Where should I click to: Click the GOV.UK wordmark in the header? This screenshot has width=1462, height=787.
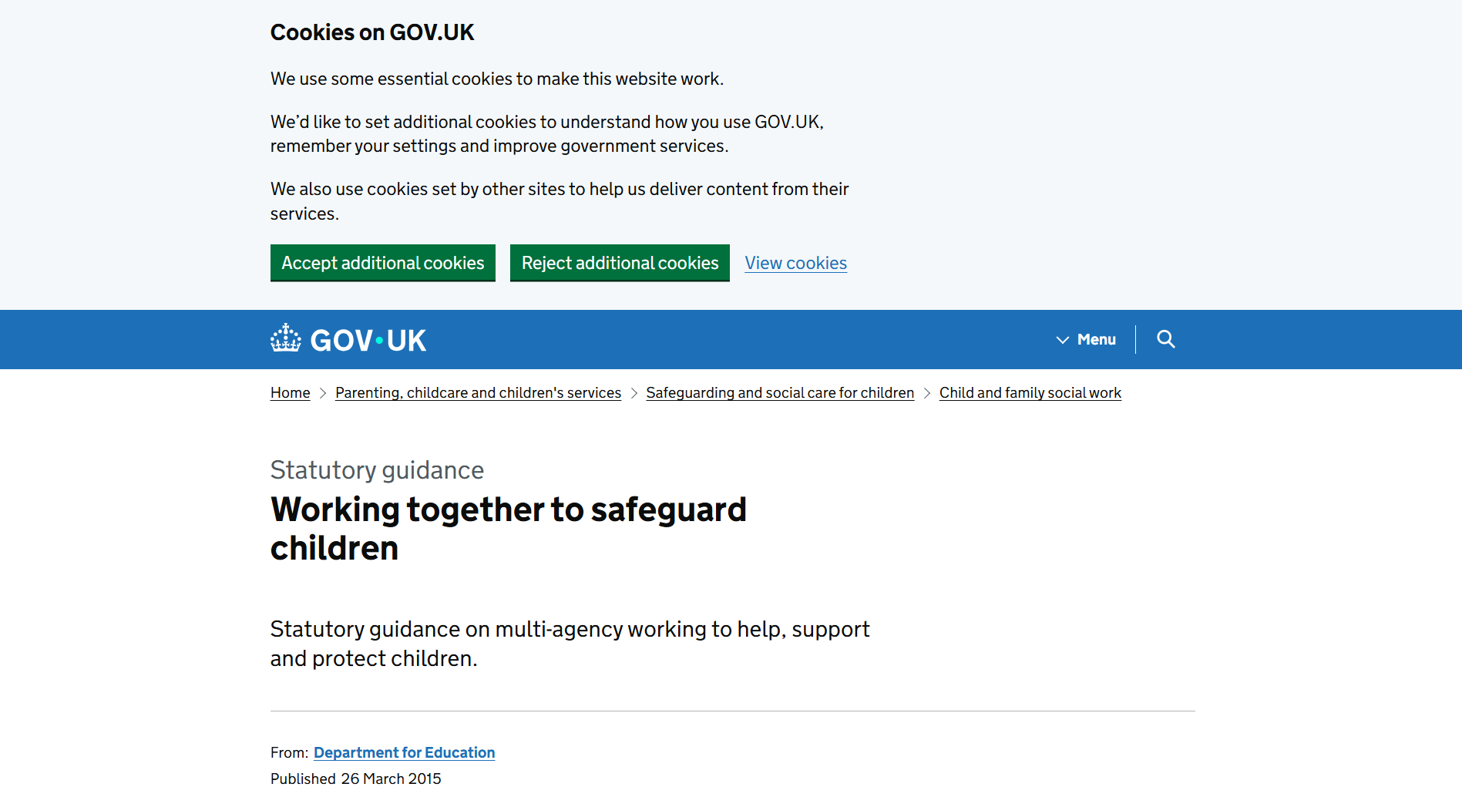(x=368, y=340)
